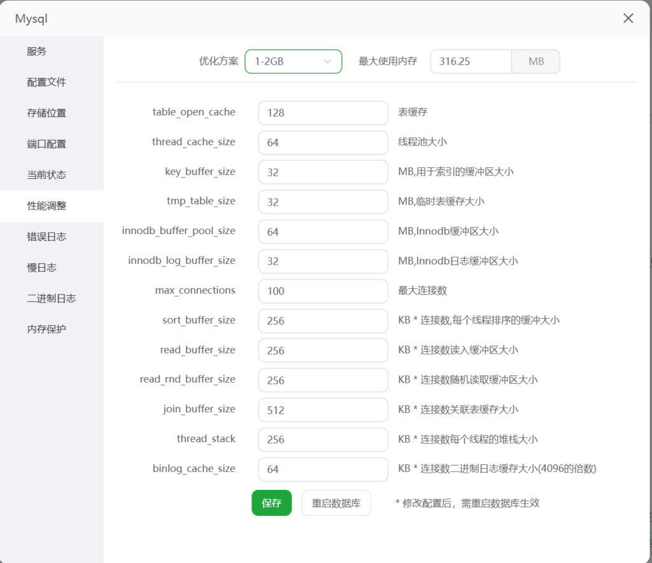Screen dimensions: 652x563
Task: Click the innodb_buffer_pool_size value field
Action: pos(323,232)
